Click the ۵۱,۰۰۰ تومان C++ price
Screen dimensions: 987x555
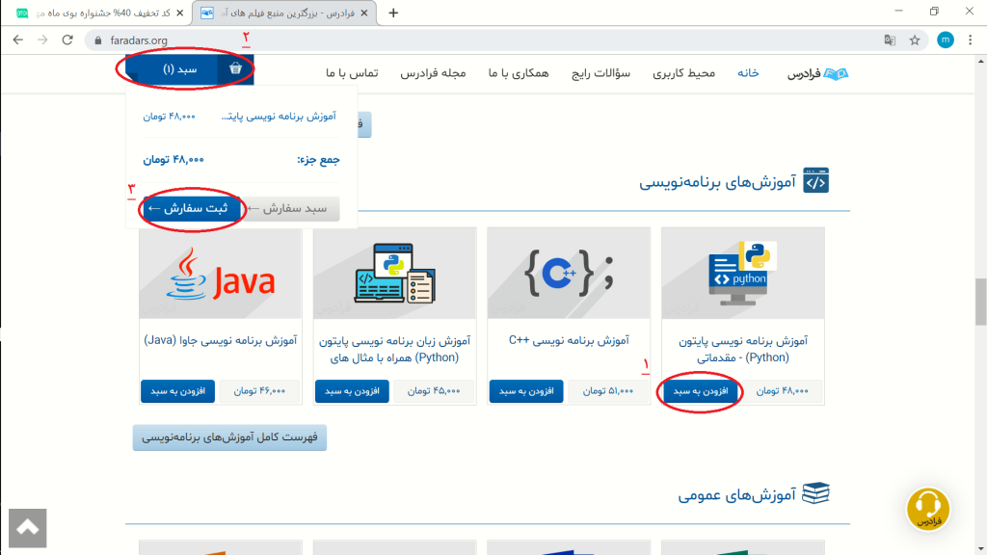click(x=608, y=391)
